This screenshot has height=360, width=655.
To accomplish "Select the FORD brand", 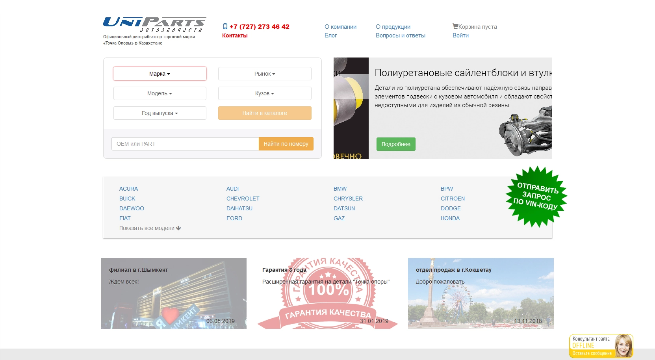I will (234, 218).
